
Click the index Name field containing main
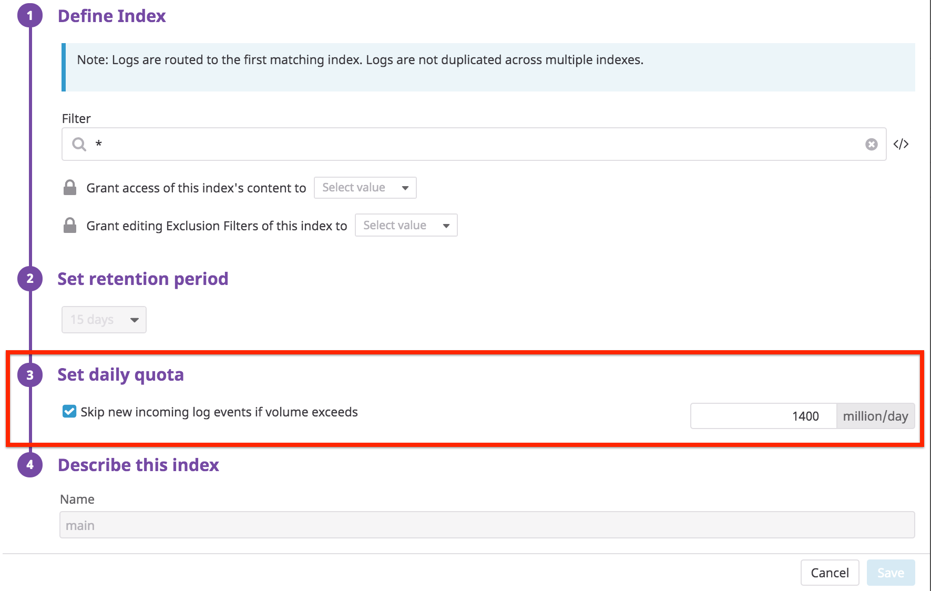tap(487, 525)
